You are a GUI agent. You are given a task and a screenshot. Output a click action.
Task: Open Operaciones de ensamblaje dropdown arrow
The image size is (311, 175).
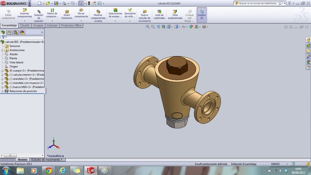point(115,21)
